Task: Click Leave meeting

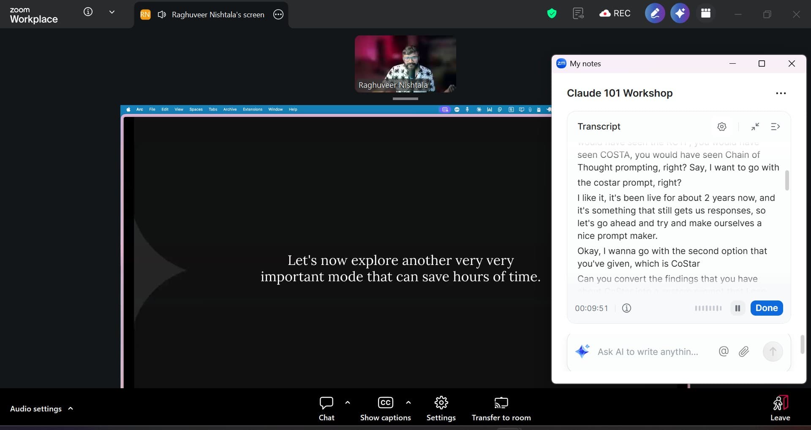Action: click(780, 408)
